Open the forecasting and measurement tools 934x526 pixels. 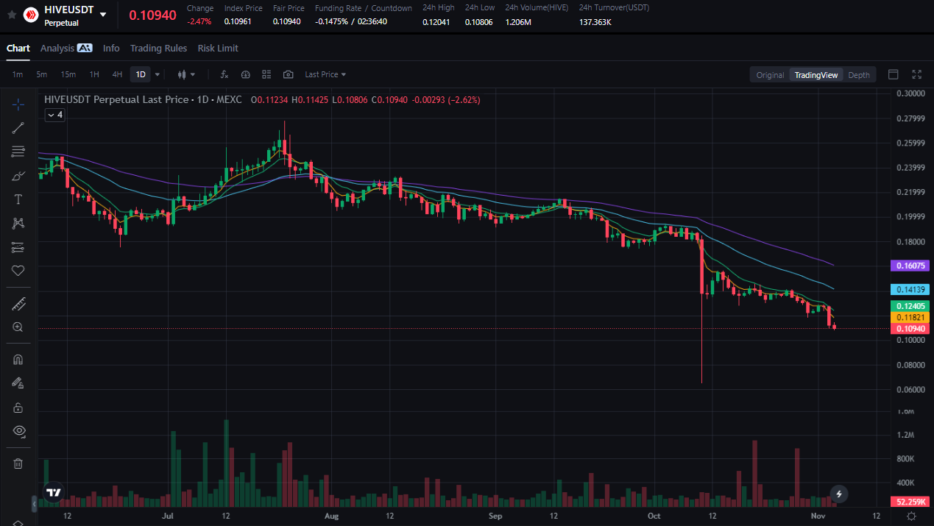coord(18,246)
